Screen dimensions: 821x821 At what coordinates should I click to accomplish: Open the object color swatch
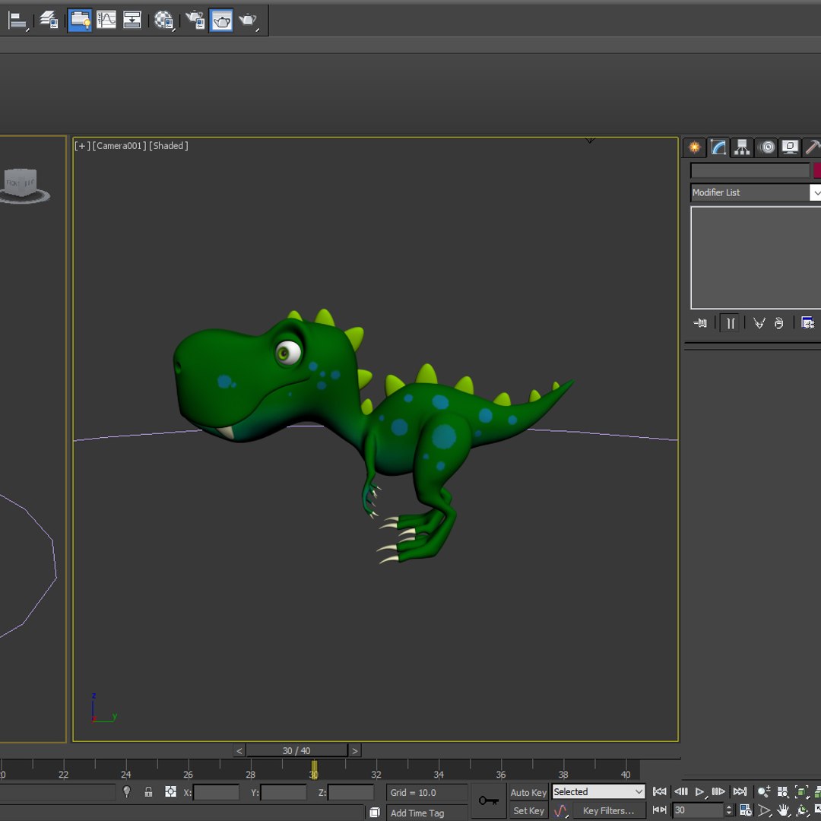point(816,170)
